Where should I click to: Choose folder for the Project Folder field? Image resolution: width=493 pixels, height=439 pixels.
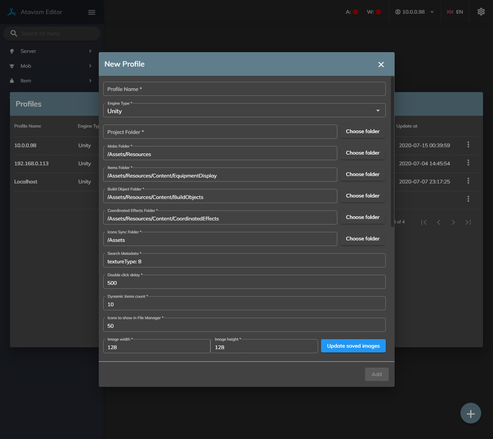click(362, 131)
